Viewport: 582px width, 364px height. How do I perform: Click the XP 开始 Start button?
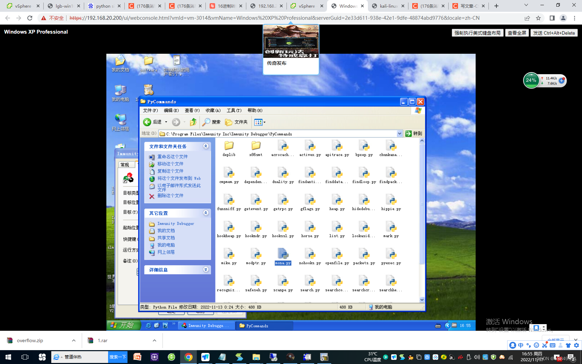(123, 325)
